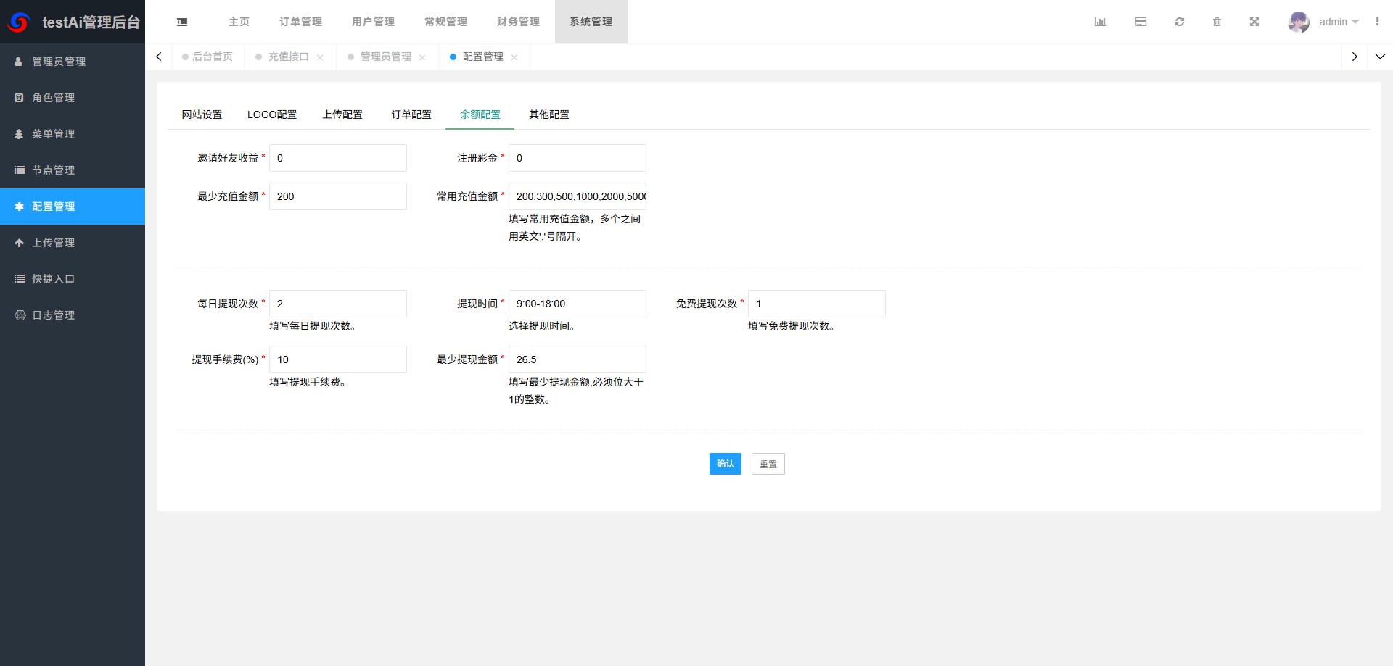Expand the tab overflow chevron

point(1381,57)
